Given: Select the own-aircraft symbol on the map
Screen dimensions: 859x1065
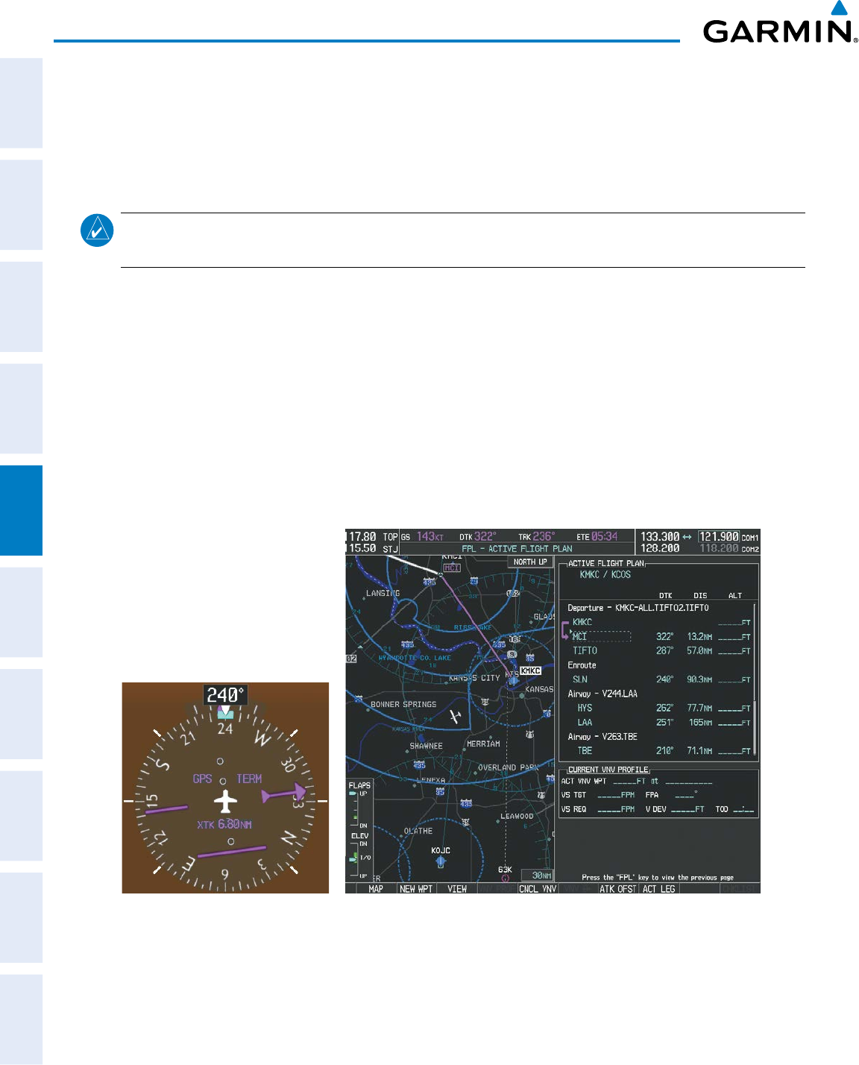Looking at the screenshot, I should (455, 717).
